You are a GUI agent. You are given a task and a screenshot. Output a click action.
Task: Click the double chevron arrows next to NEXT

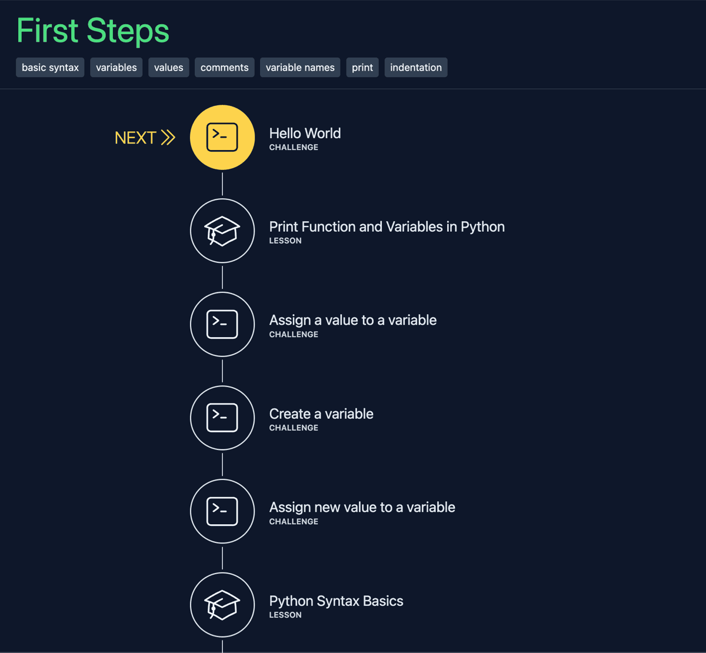click(x=168, y=137)
